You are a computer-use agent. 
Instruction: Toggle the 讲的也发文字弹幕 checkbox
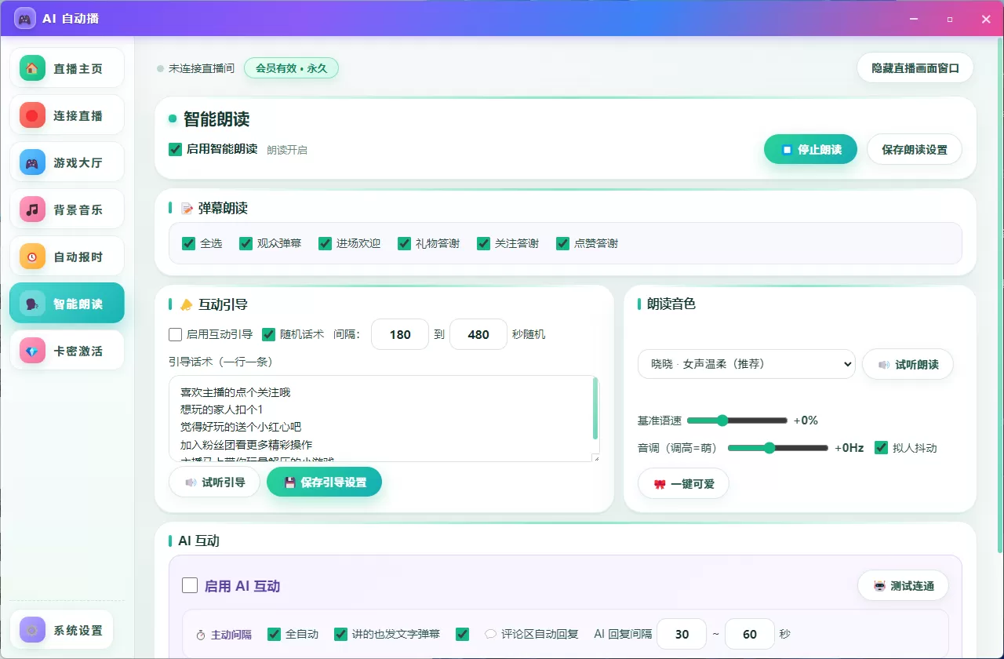point(340,634)
